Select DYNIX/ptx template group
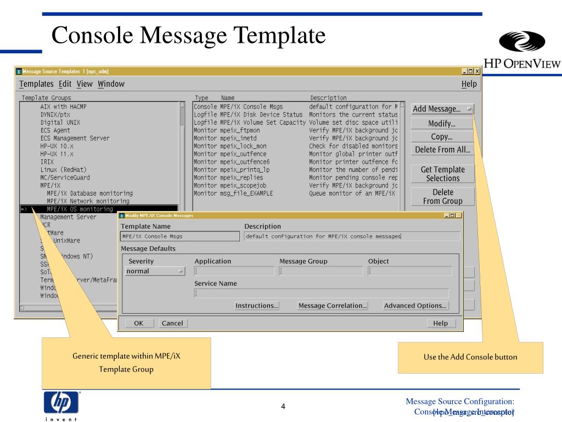 55,114
